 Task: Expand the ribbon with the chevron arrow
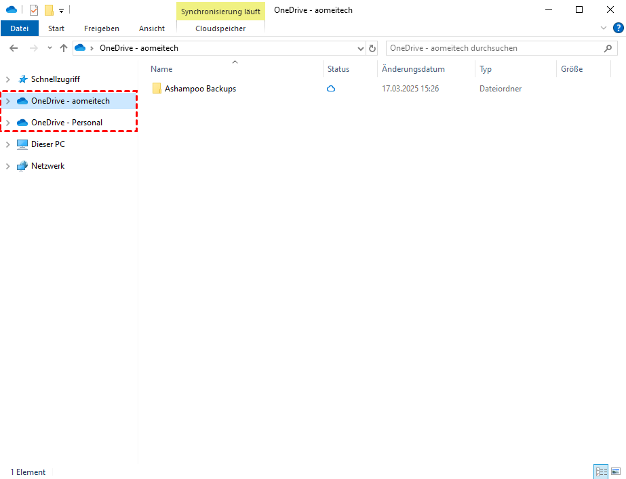pyautogui.click(x=603, y=28)
